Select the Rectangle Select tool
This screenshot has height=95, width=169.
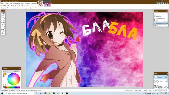pos(2,14)
